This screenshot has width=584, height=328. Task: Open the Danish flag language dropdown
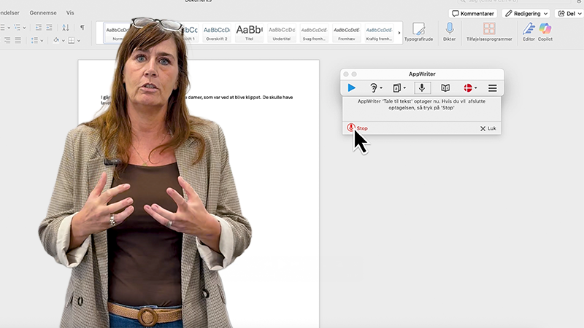pos(470,88)
